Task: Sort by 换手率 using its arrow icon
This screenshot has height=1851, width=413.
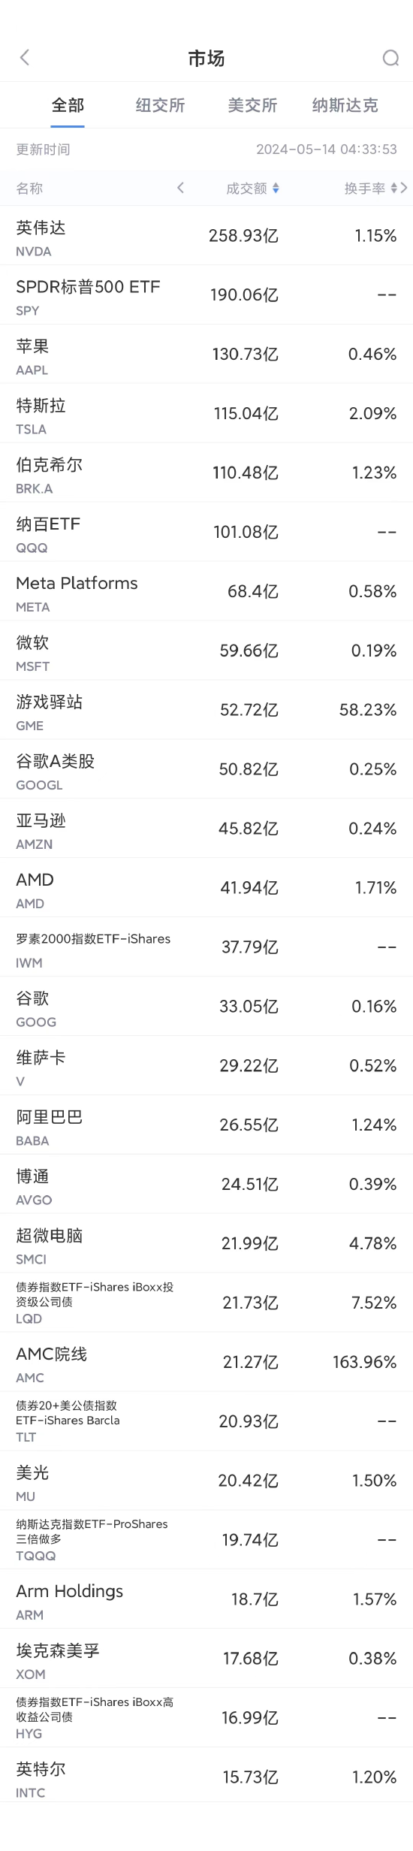Action: click(393, 189)
